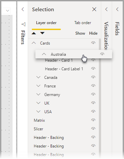The height and width of the screenshot is (159, 124).
Task: Switch to Tab order tab
Action: tap(83, 23)
